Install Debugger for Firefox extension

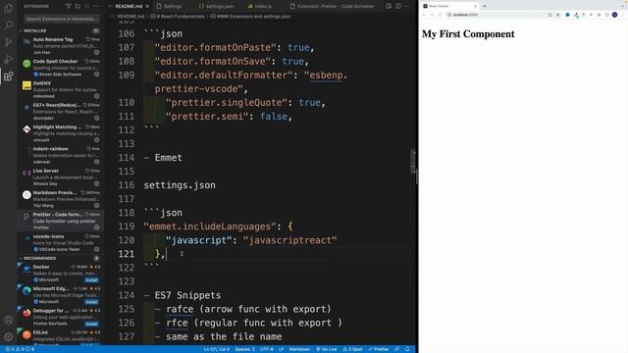pyautogui.click(x=91, y=324)
